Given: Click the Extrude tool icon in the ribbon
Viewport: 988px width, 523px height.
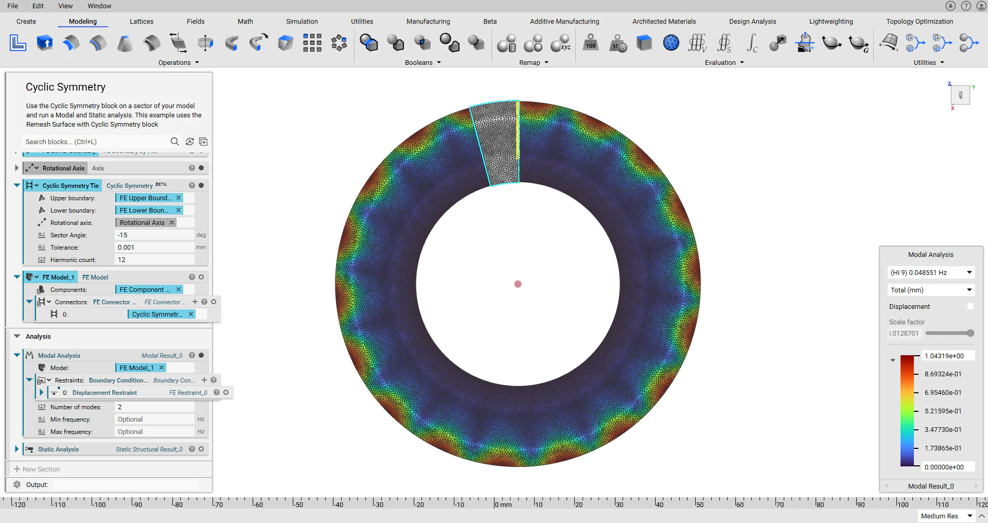Looking at the screenshot, I should pyautogui.click(x=45, y=43).
